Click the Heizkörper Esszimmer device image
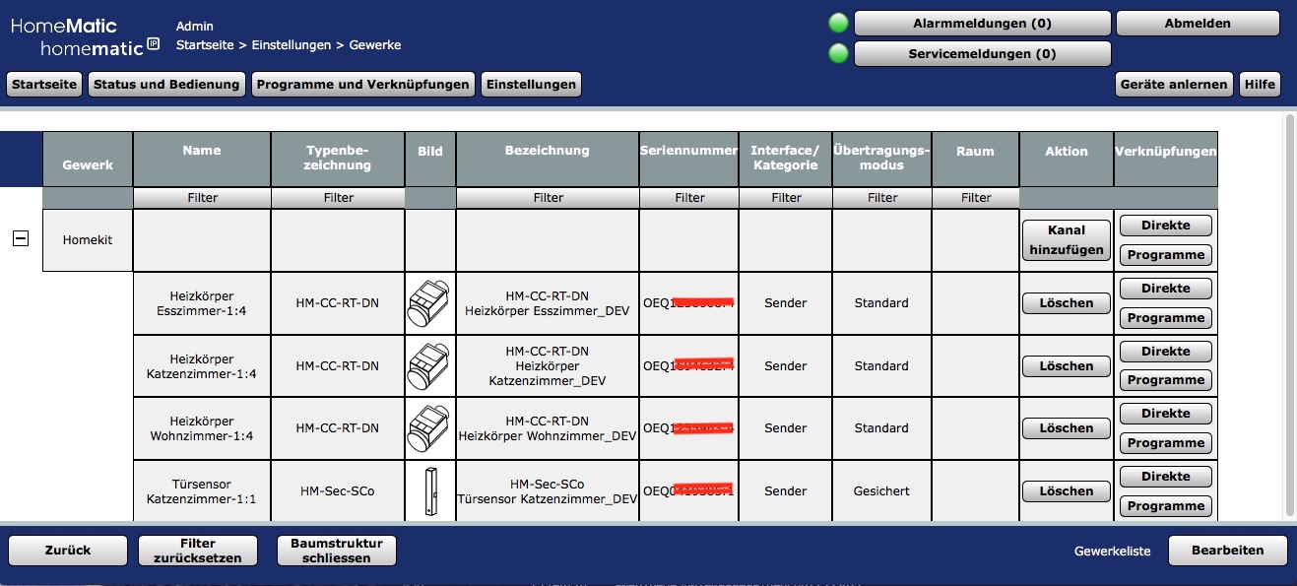This screenshot has height=586, width=1297. coord(429,303)
